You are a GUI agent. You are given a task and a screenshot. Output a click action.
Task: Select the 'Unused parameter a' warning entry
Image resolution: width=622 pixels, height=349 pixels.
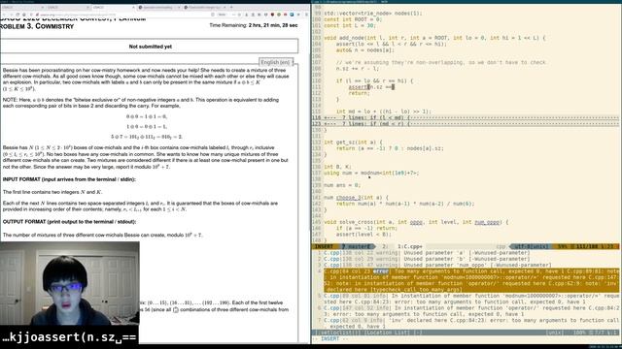click(x=427, y=252)
